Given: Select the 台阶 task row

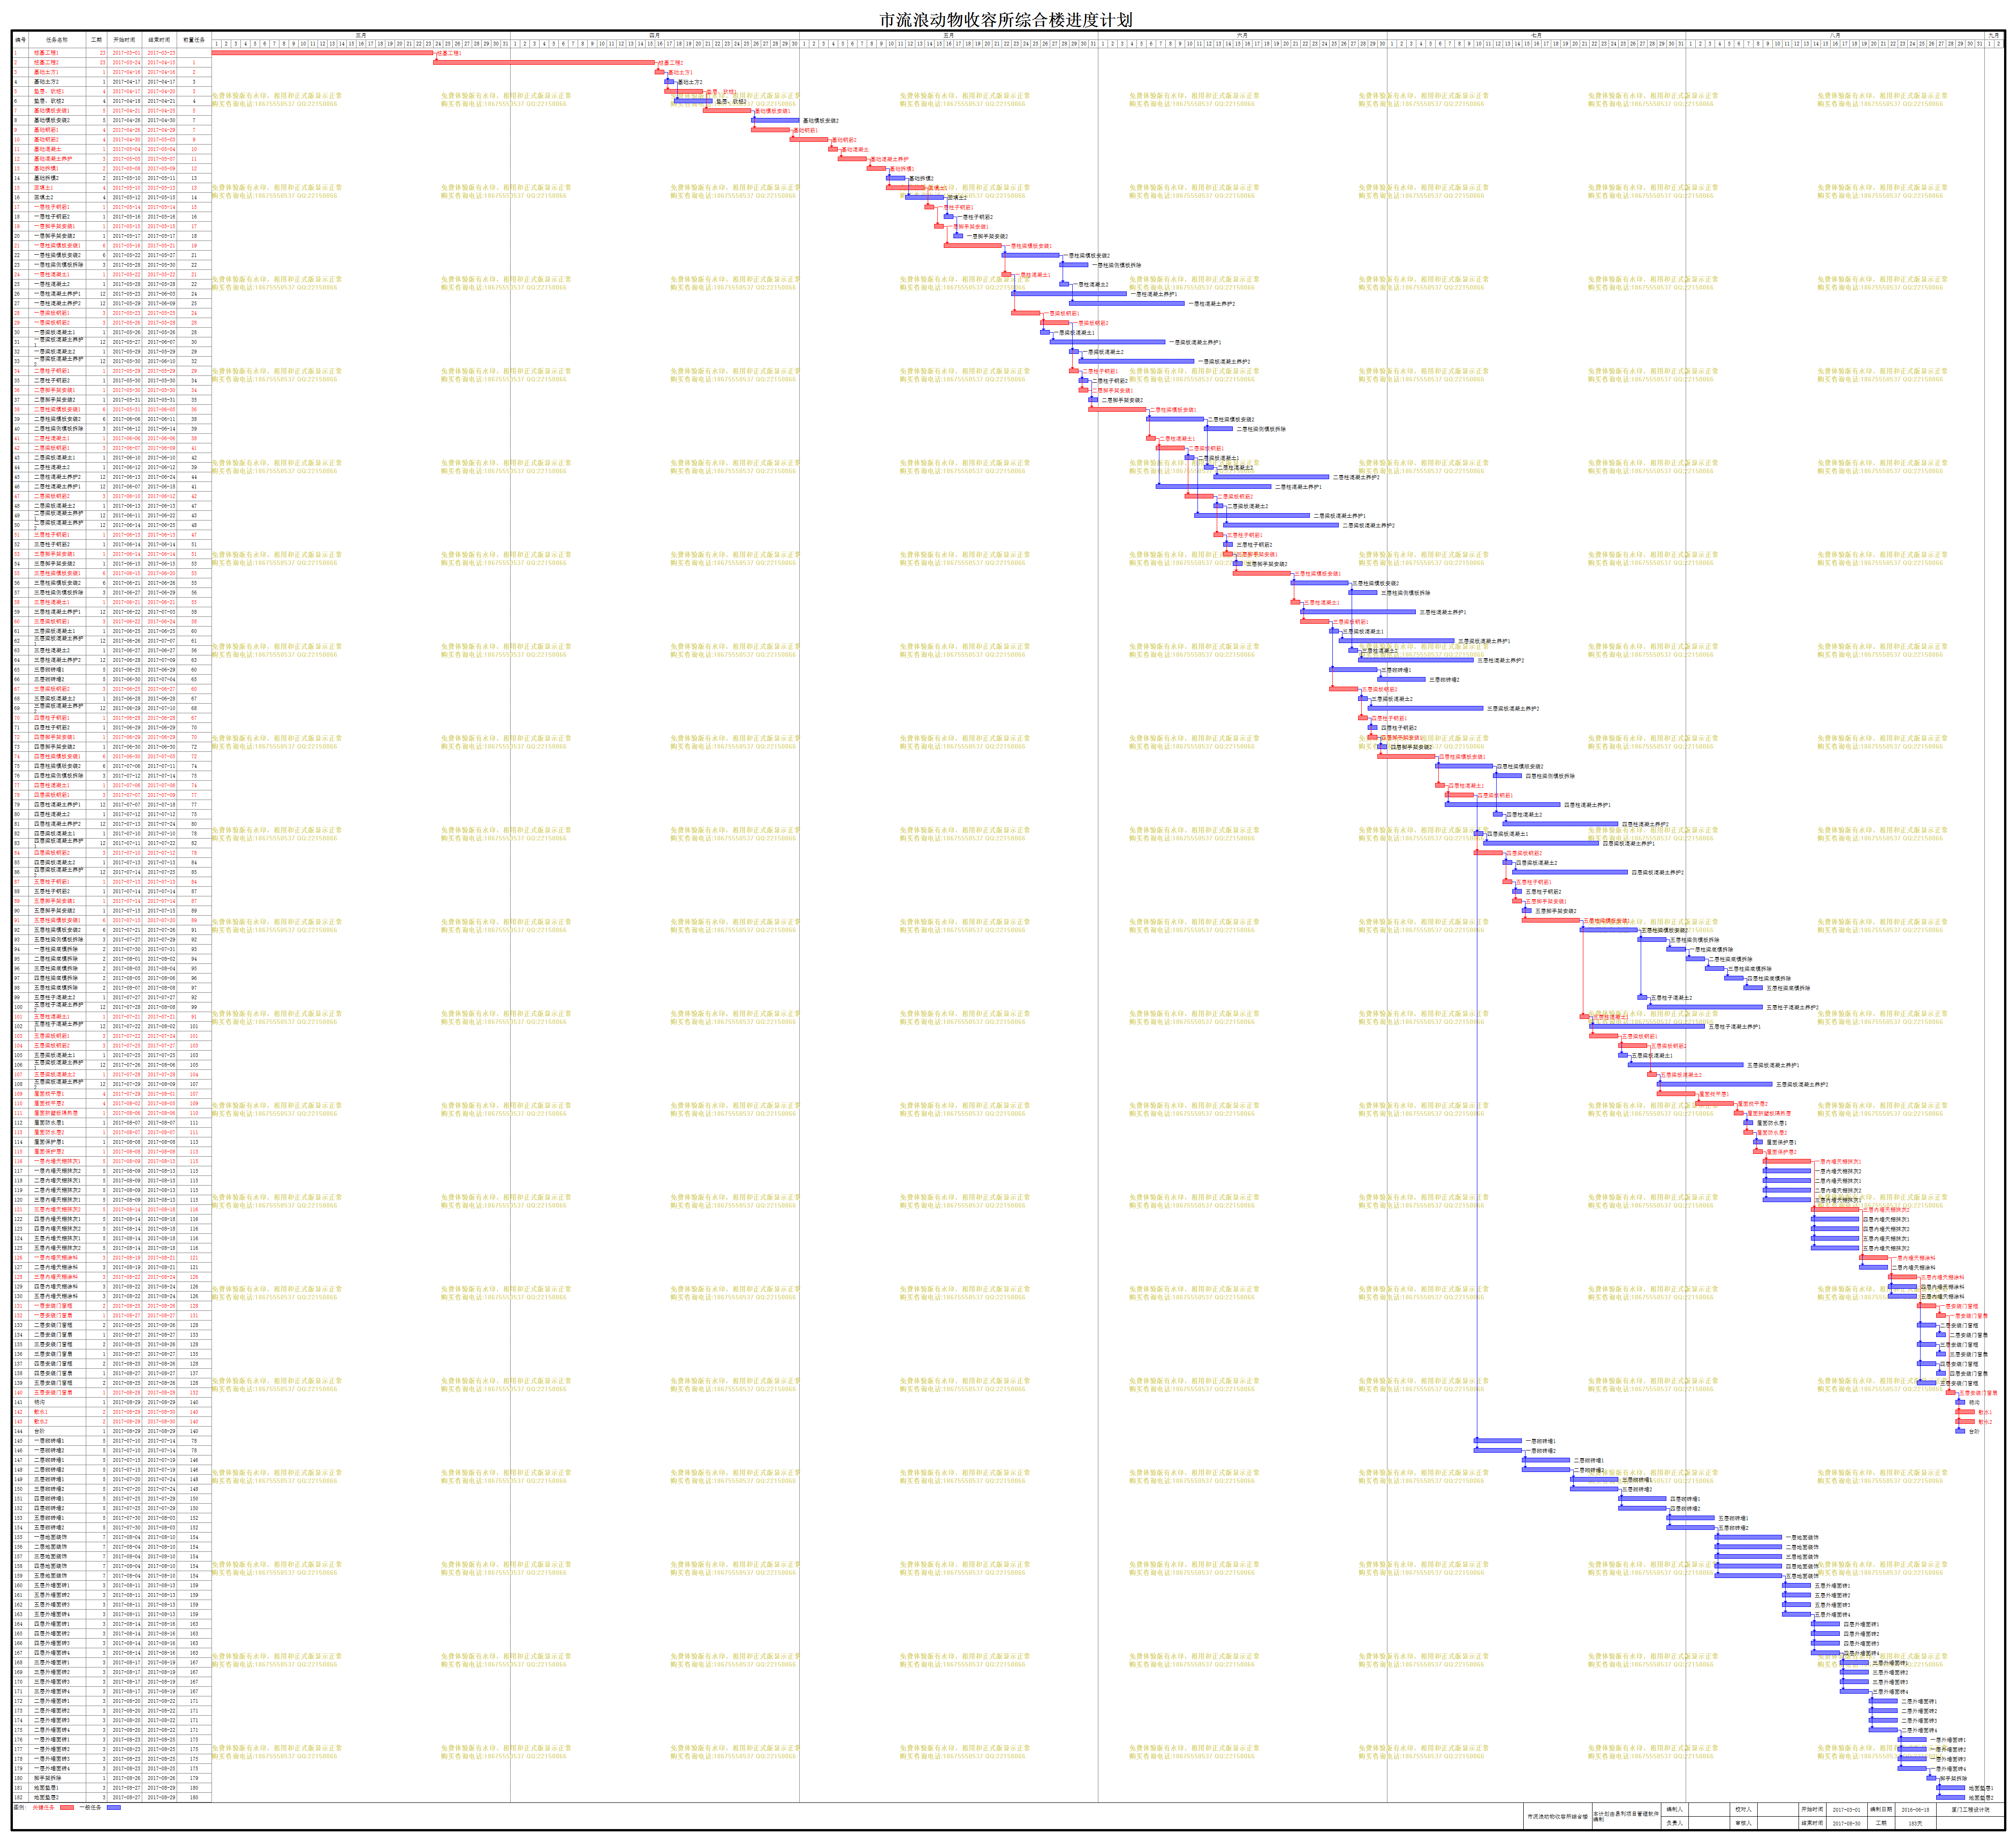Looking at the screenshot, I should [111, 1431].
